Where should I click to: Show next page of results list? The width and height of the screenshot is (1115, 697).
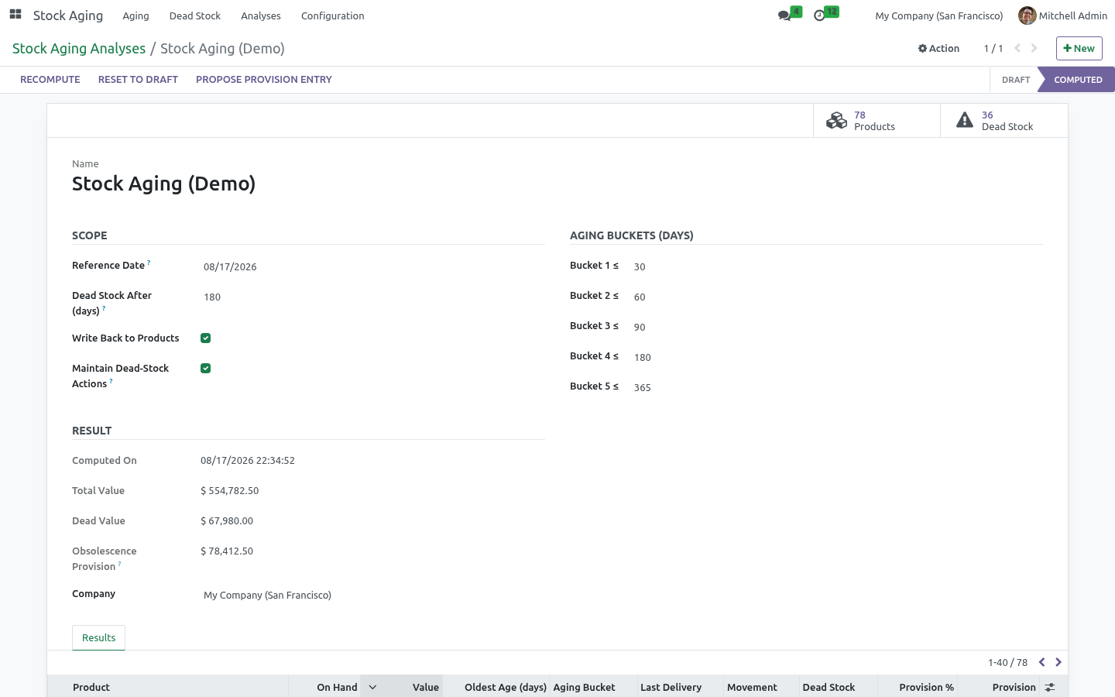click(x=1058, y=662)
